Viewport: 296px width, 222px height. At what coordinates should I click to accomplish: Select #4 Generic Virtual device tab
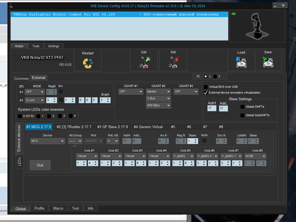(148, 127)
